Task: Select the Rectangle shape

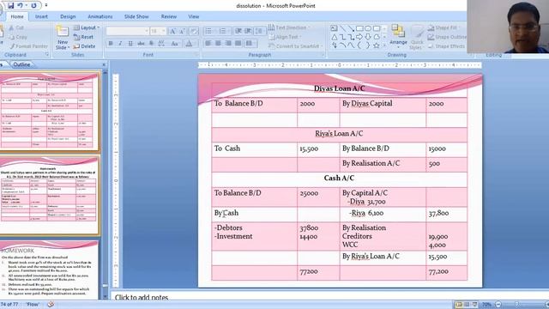Action: tap(359, 28)
